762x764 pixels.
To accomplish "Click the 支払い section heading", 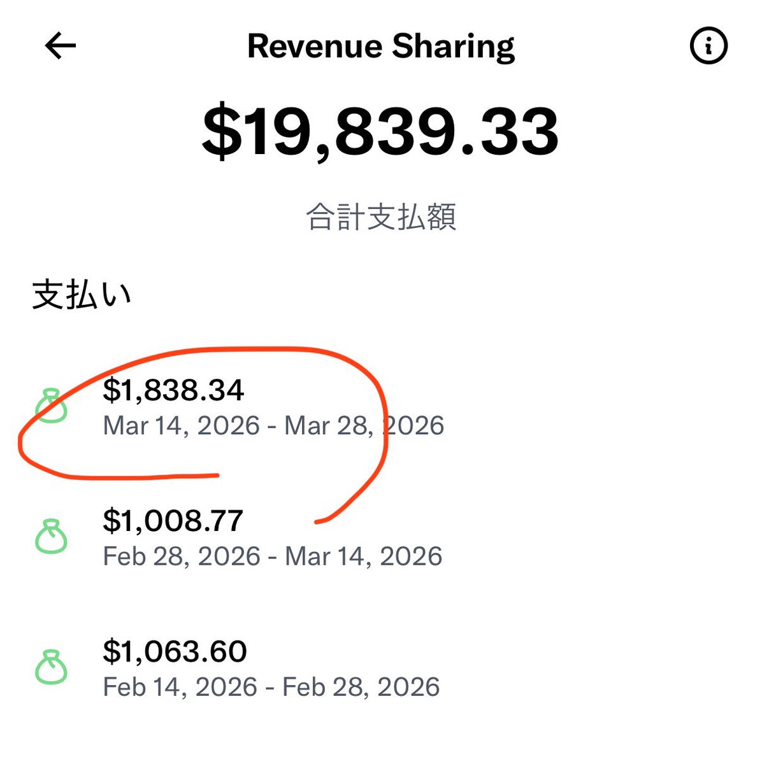I will 82,295.
